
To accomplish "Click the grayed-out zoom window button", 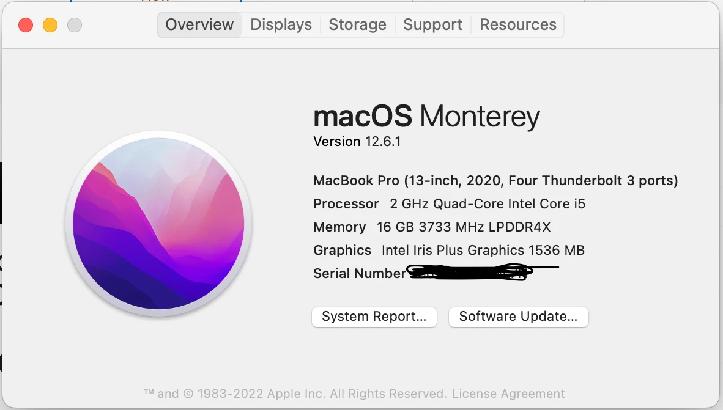I will 75,25.
